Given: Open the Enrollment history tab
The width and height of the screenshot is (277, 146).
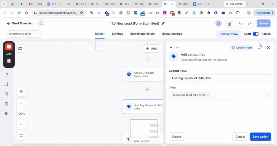Looking at the screenshot, I should click(143, 34).
